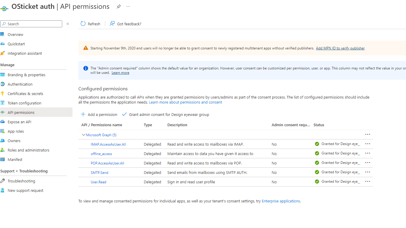Viewport: 406px width, 228px height.
Task: Click the App roles icon
Action: pos(2,131)
